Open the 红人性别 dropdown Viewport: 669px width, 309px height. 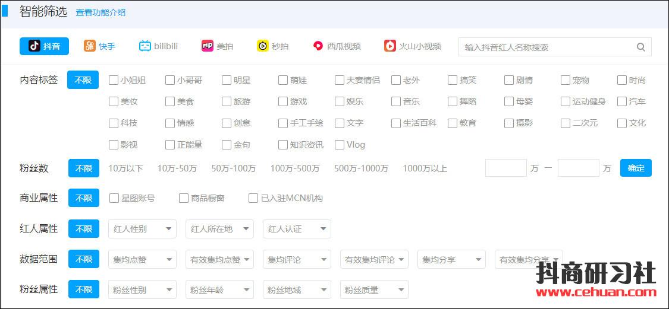click(x=142, y=229)
